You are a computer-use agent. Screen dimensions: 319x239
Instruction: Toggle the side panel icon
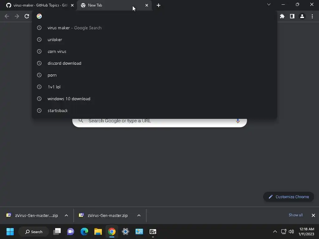pyautogui.click(x=292, y=16)
